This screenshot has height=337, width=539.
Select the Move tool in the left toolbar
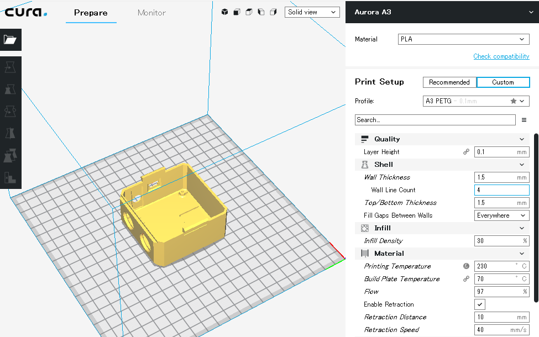[11, 67]
